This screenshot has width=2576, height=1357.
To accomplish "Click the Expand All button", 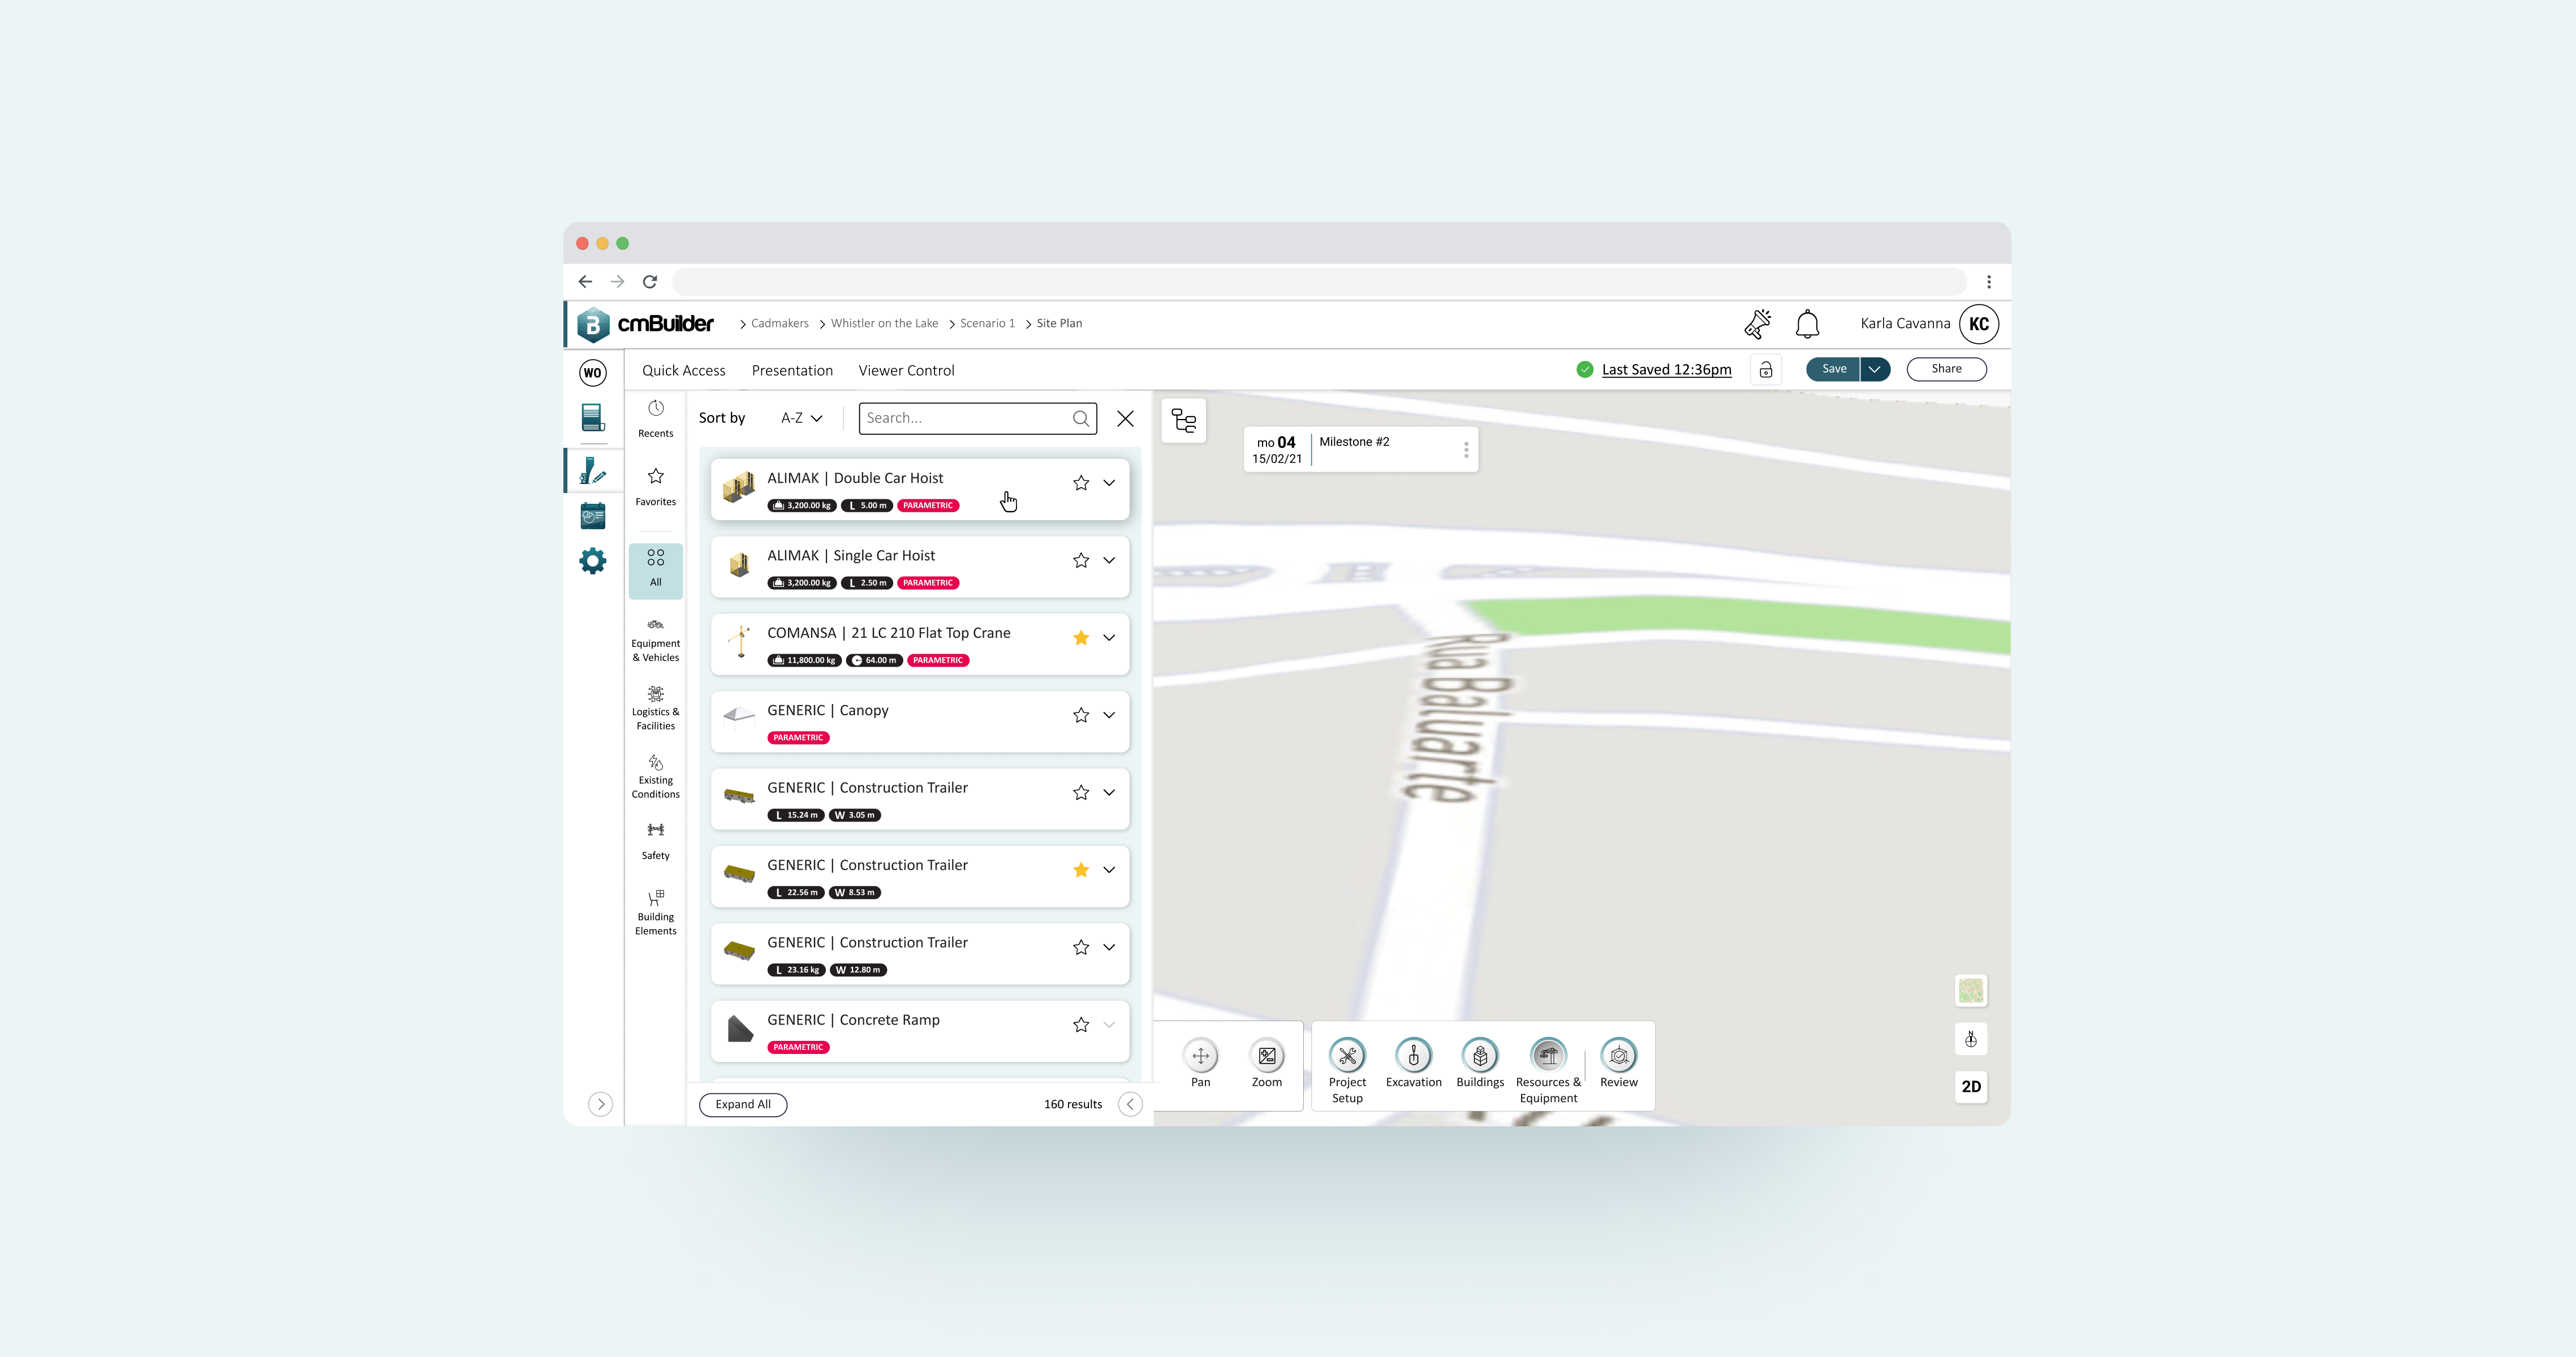I will [x=743, y=1104].
